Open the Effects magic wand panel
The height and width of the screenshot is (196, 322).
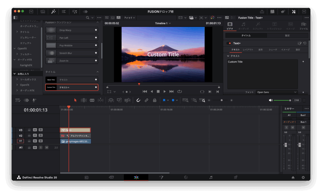point(53,12)
